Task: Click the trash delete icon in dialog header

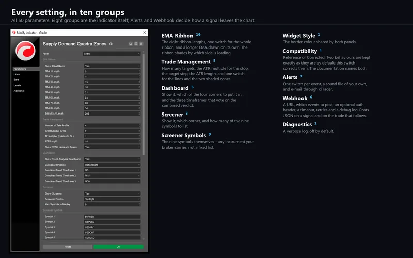Action: pyautogui.click(x=141, y=44)
